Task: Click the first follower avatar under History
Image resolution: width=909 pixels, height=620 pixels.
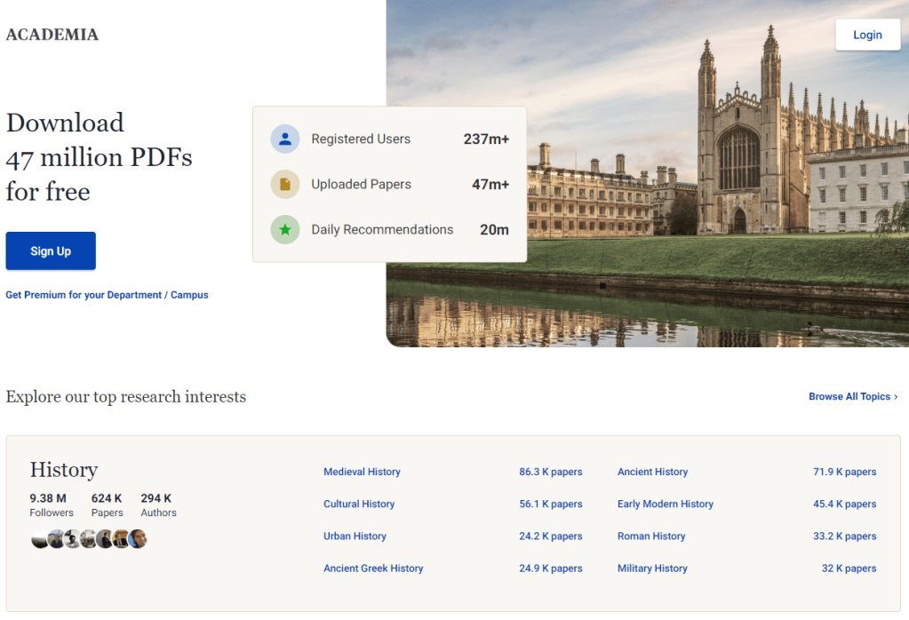Action: [39, 539]
